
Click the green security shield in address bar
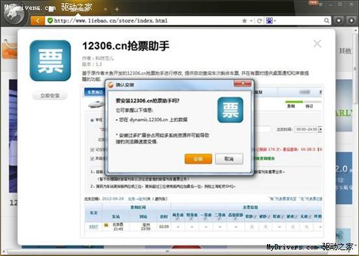pos(50,21)
